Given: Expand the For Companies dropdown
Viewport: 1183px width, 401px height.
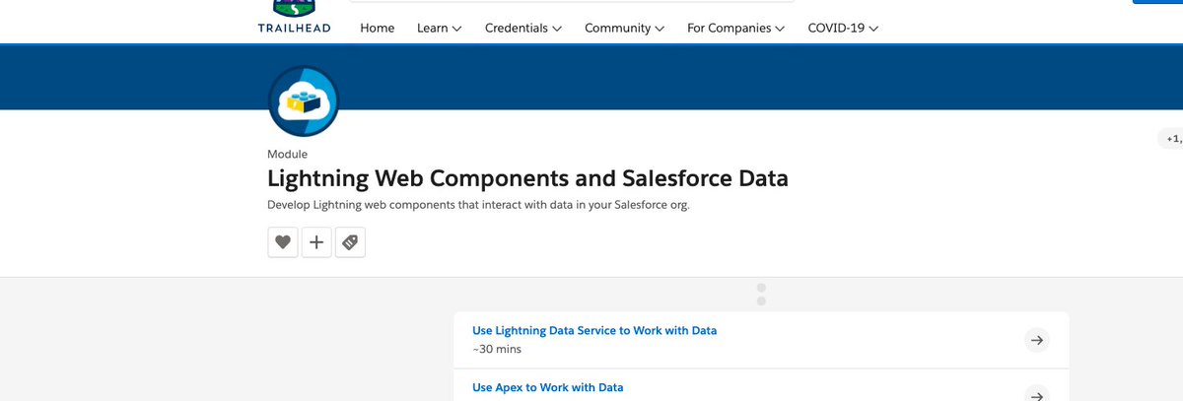Looking at the screenshot, I should click(736, 28).
